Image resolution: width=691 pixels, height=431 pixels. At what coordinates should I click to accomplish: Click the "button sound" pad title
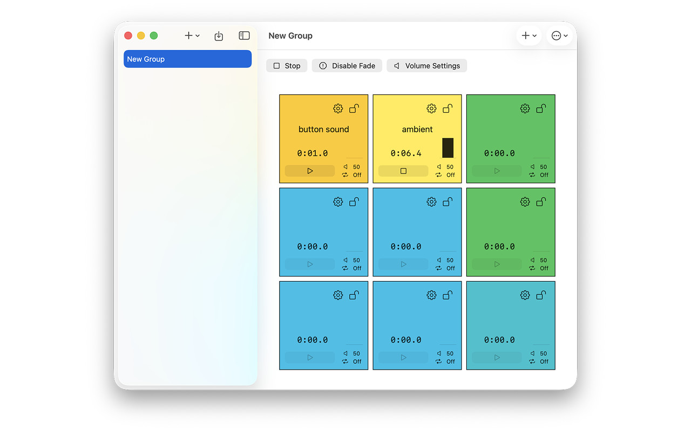pyautogui.click(x=324, y=129)
